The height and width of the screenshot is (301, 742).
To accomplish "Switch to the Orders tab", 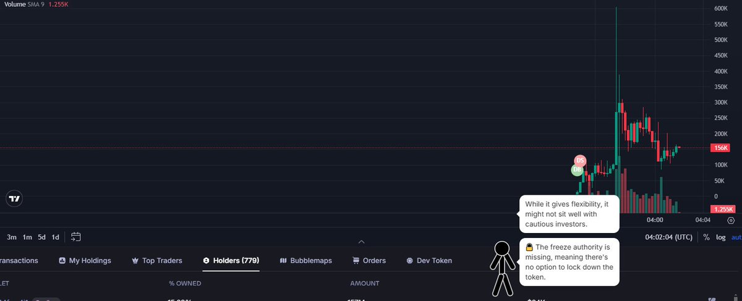I will [369, 261].
